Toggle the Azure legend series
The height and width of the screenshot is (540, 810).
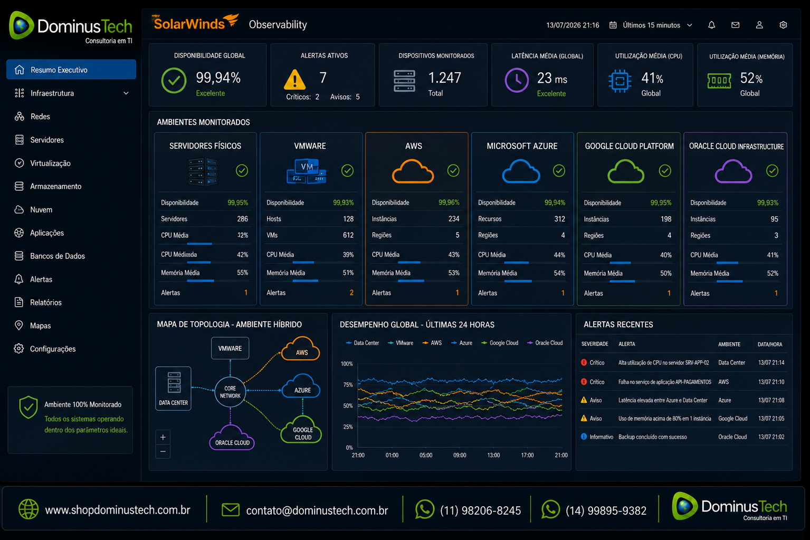(462, 343)
